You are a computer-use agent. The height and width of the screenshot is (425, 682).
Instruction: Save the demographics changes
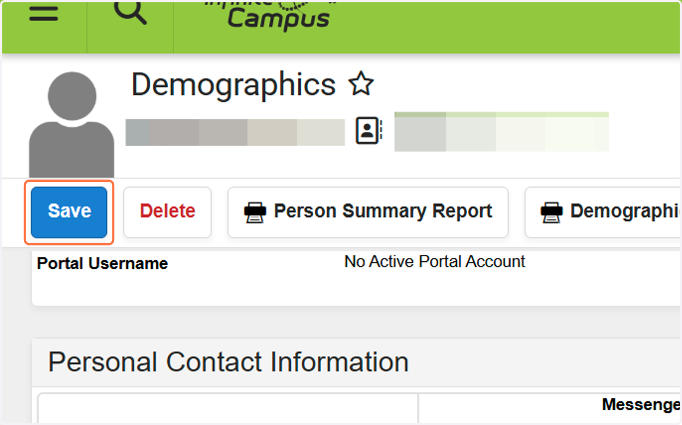click(x=69, y=212)
